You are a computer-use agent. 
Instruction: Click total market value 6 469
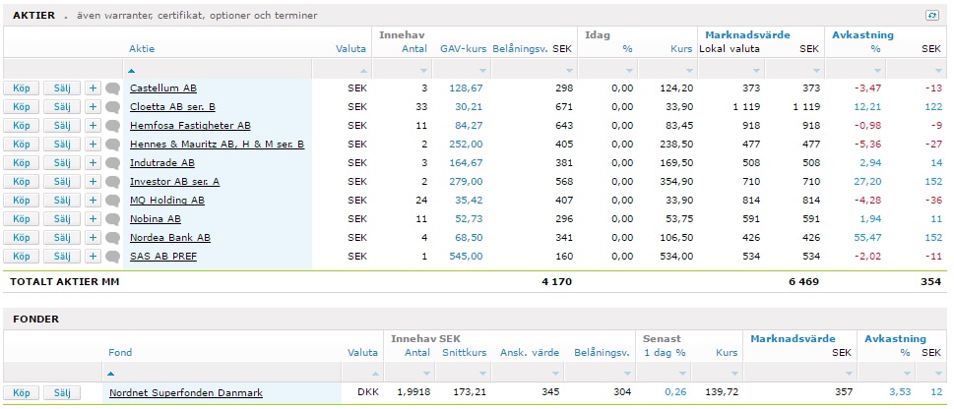[801, 282]
